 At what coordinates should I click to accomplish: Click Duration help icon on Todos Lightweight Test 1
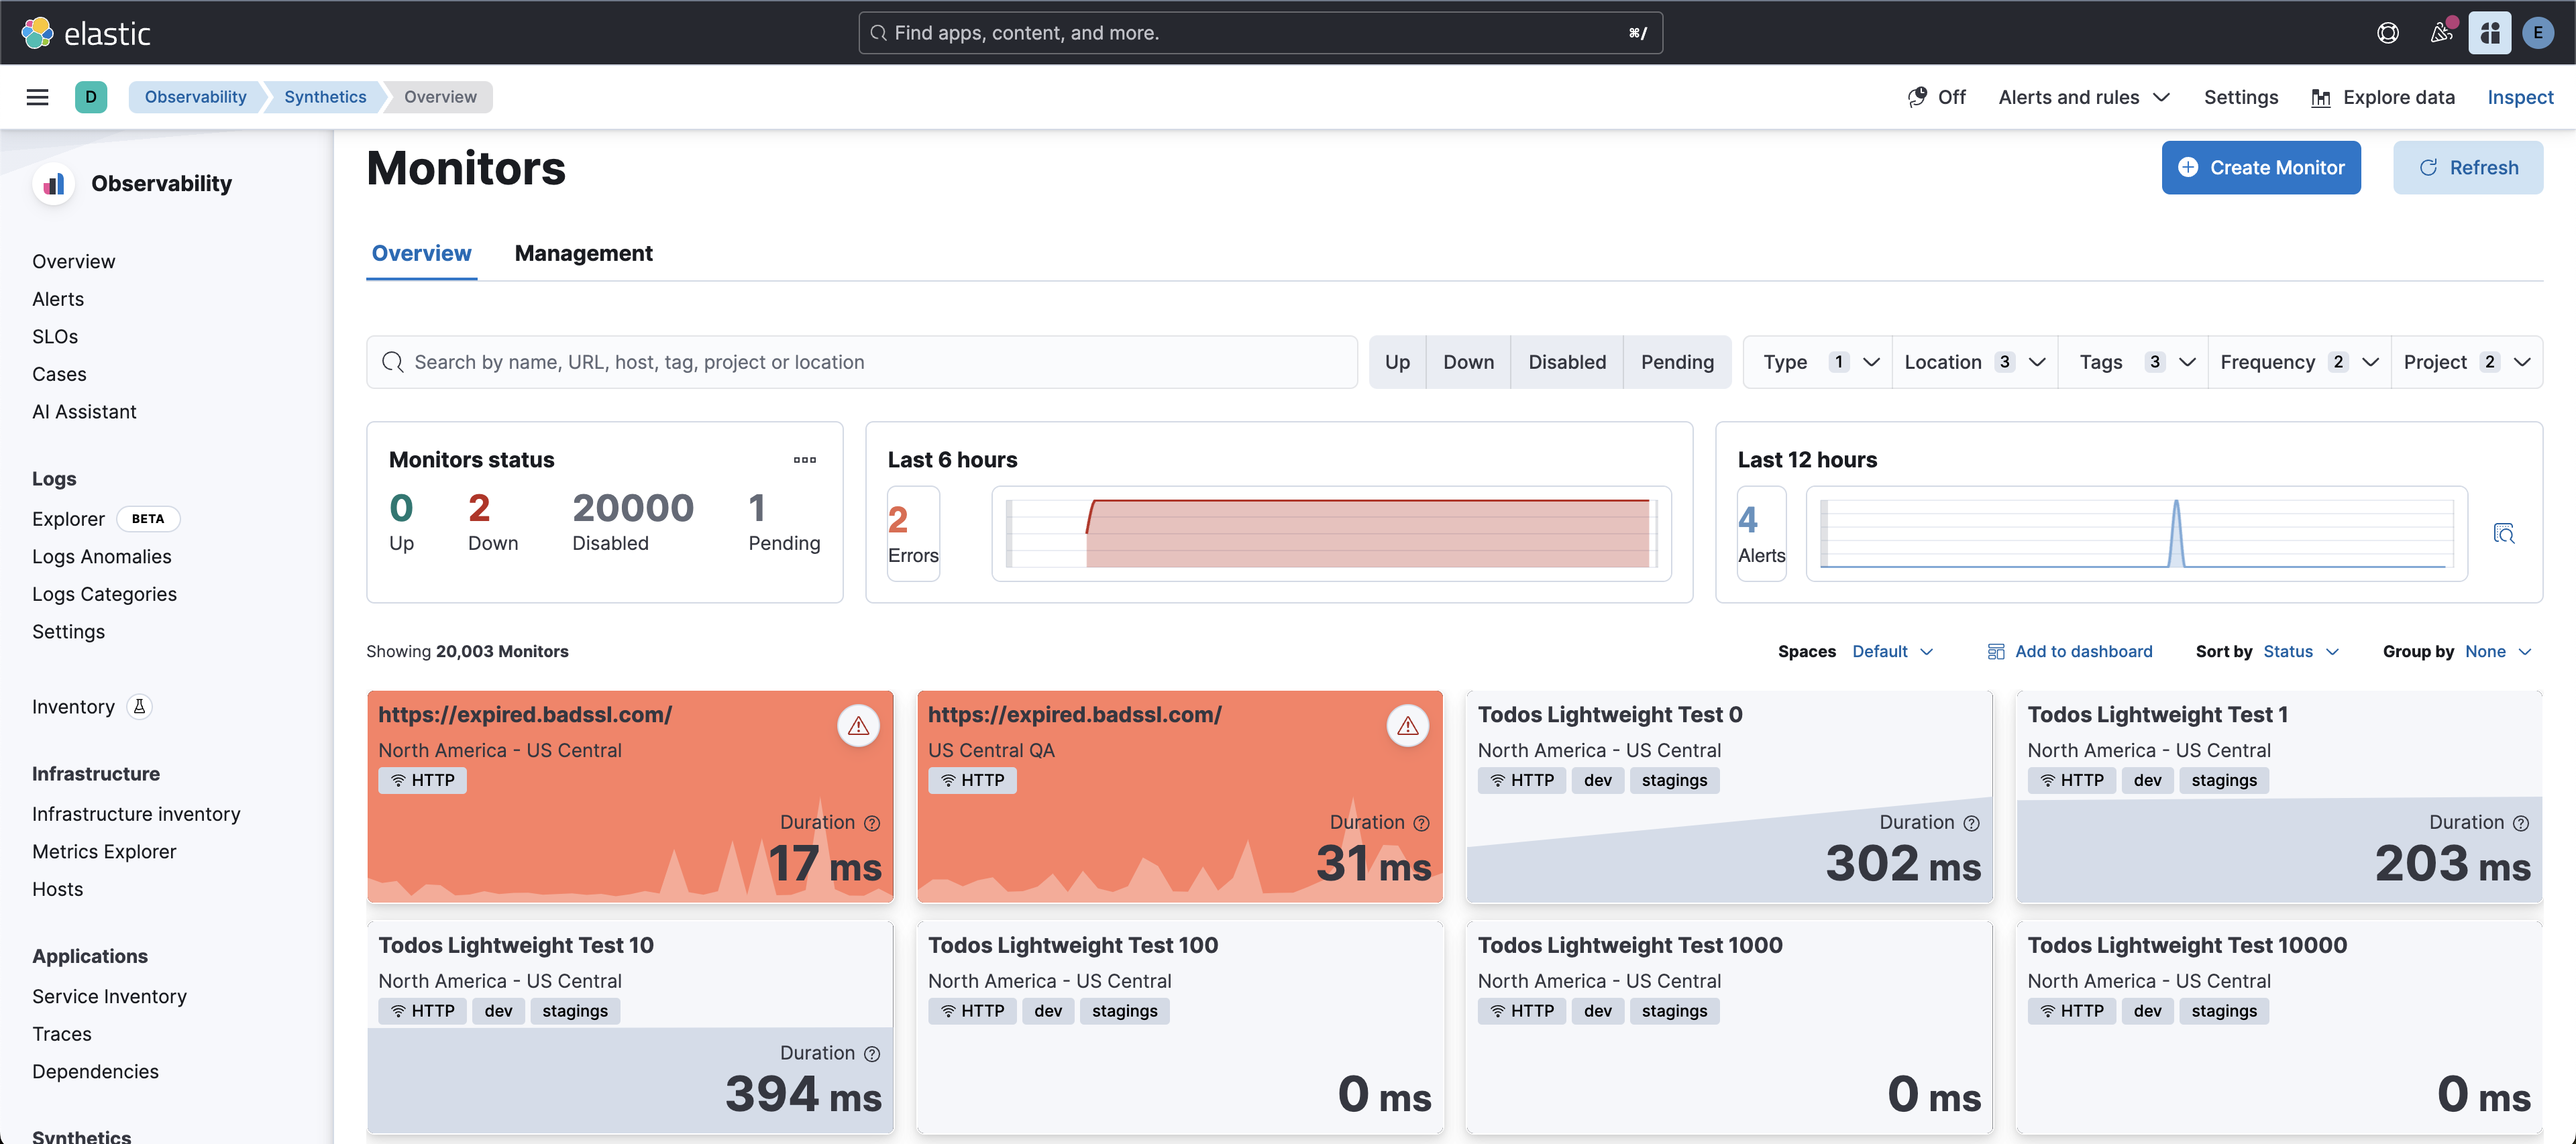(x=2521, y=823)
